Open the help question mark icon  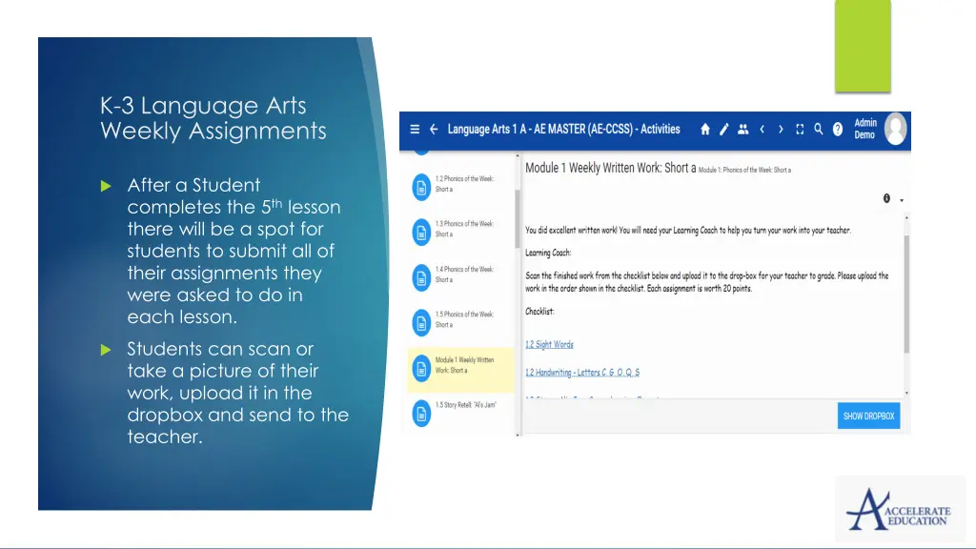pos(838,130)
